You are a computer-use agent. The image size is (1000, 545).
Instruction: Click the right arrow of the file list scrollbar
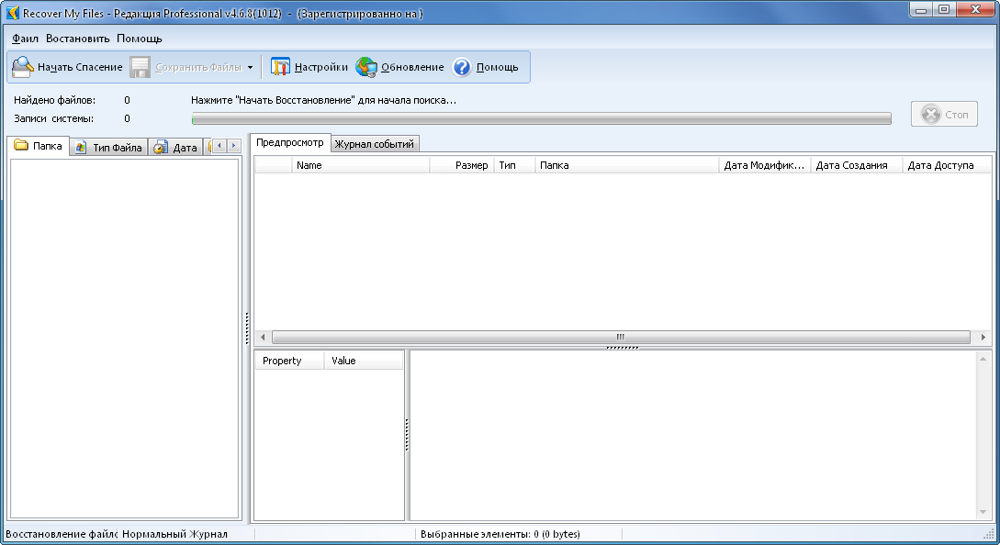pyautogui.click(x=984, y=338)
